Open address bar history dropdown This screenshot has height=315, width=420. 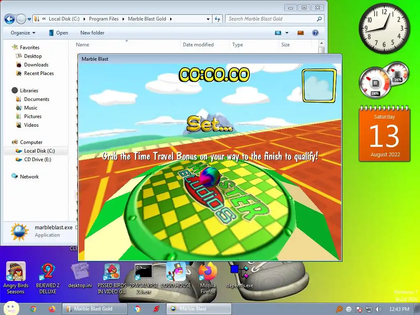click(208, 19)
